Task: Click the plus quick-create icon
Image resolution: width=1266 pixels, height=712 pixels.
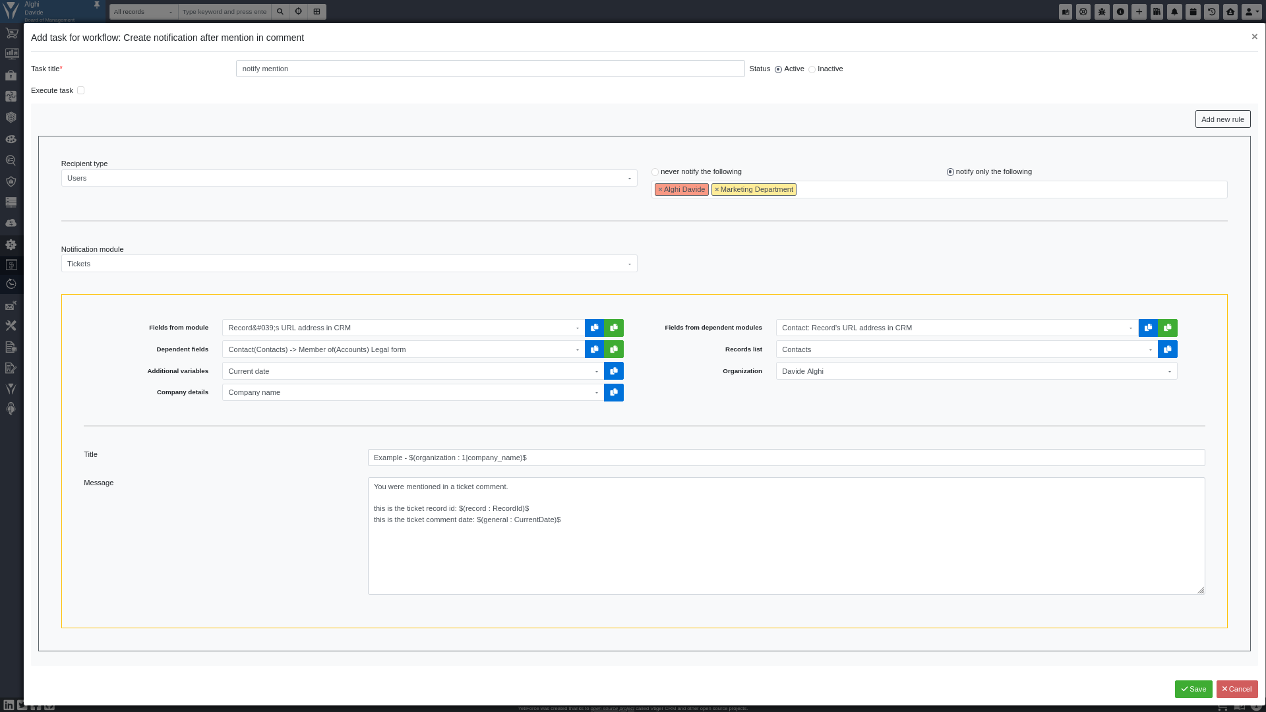Action: click(1139, 12)
